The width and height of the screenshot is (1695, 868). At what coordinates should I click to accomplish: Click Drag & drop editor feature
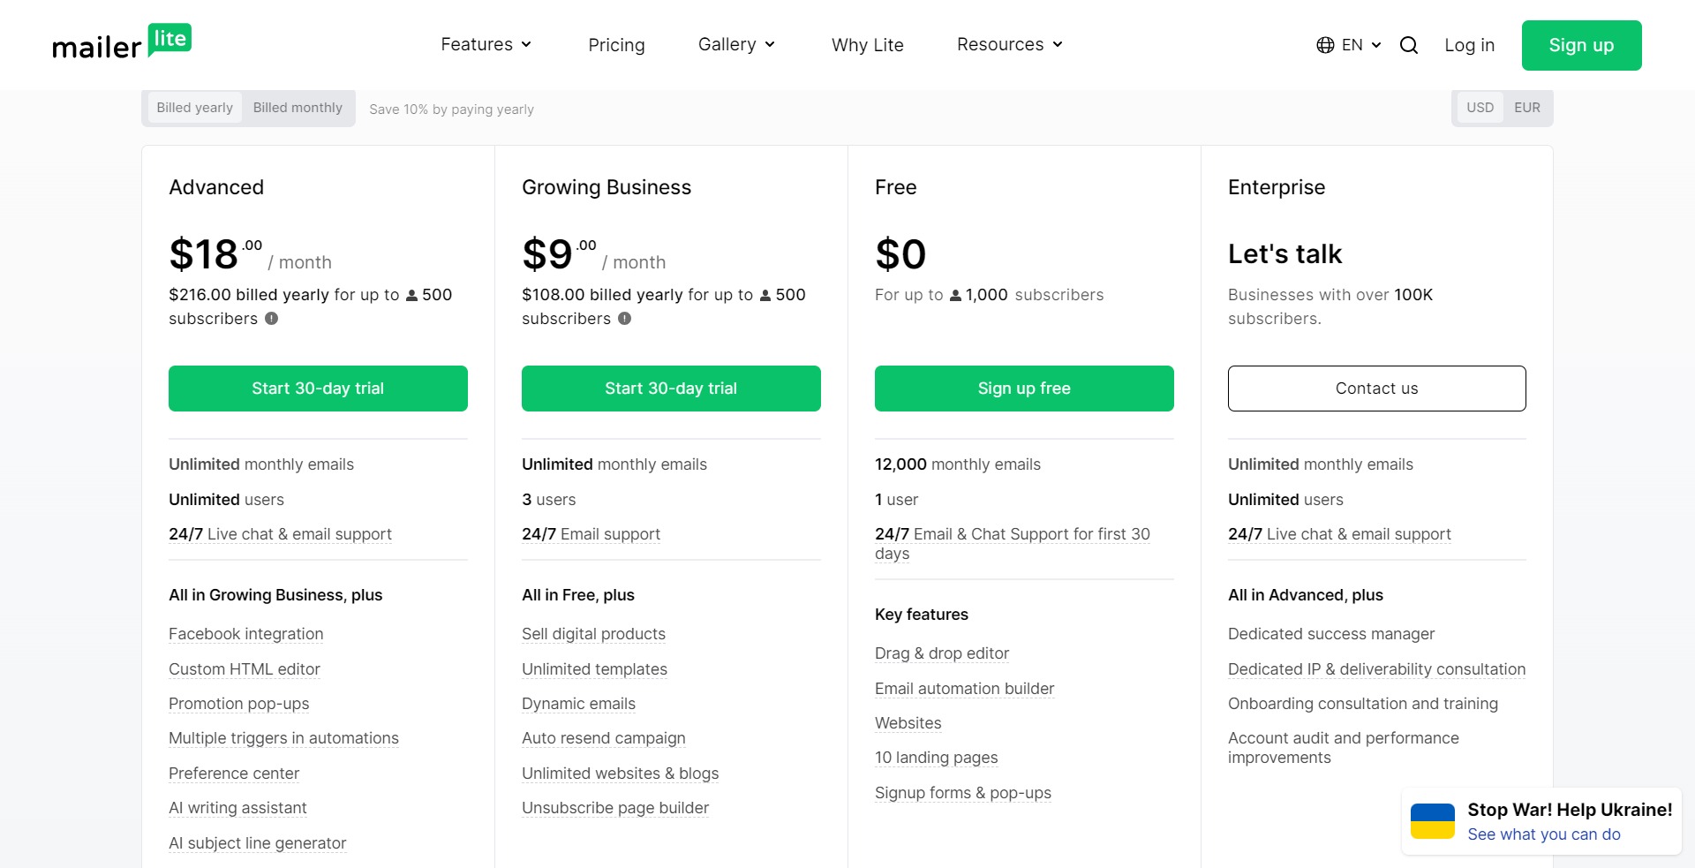(x=941, y=653)
